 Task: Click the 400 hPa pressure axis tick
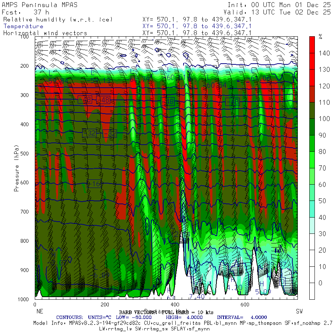coord(24,124)
